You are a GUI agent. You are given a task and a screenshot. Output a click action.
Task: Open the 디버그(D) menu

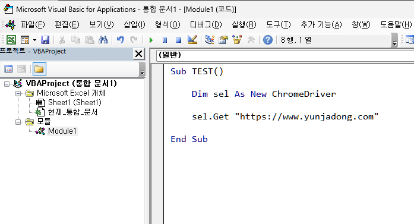pos(206,24)
